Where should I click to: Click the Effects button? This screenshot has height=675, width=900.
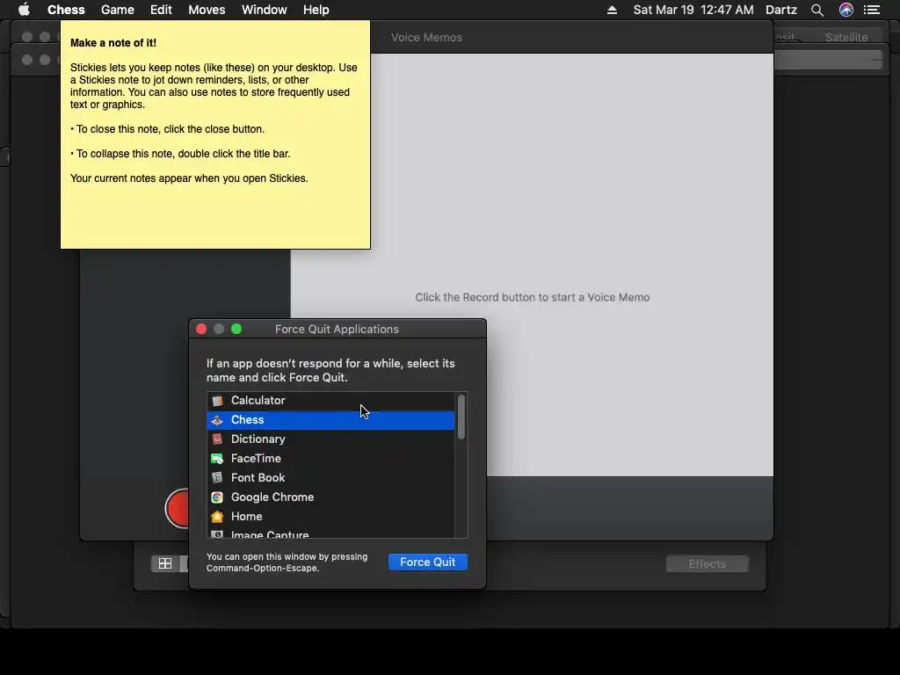tap(708, 564)
